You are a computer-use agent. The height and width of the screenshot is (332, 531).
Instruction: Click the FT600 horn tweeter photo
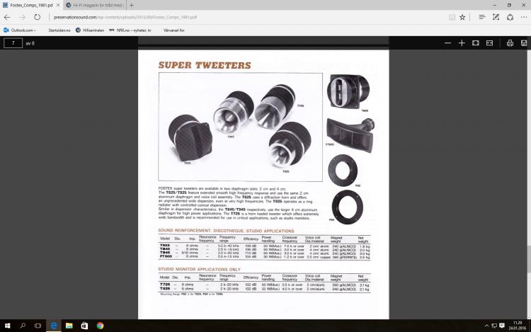point(350,134)
